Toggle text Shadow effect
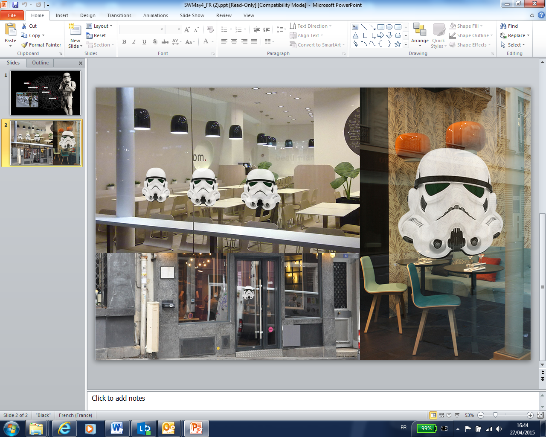546x437 pixels. coord(154,41)
